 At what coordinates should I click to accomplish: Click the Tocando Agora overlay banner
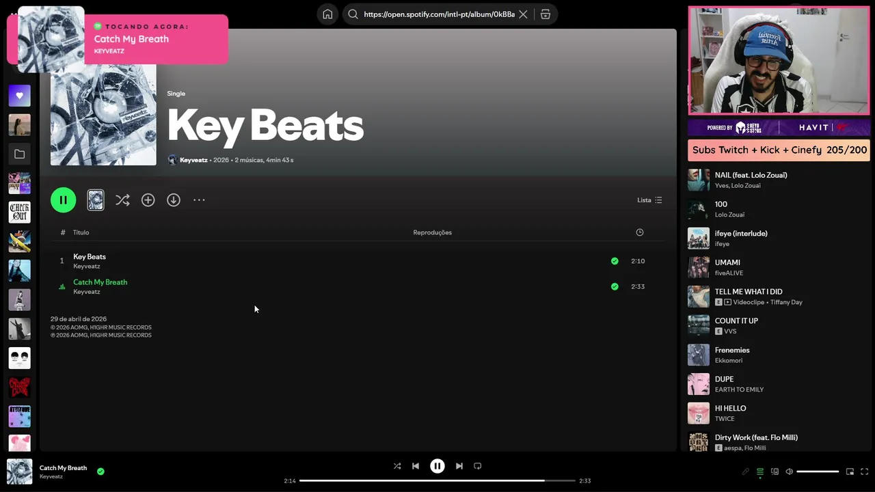118,39
